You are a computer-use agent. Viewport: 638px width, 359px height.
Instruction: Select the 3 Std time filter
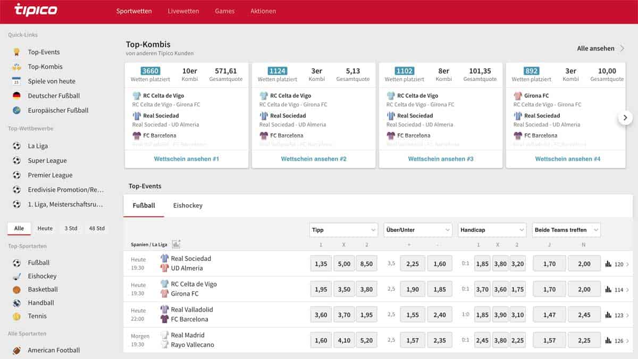click(x=71, y=228)
